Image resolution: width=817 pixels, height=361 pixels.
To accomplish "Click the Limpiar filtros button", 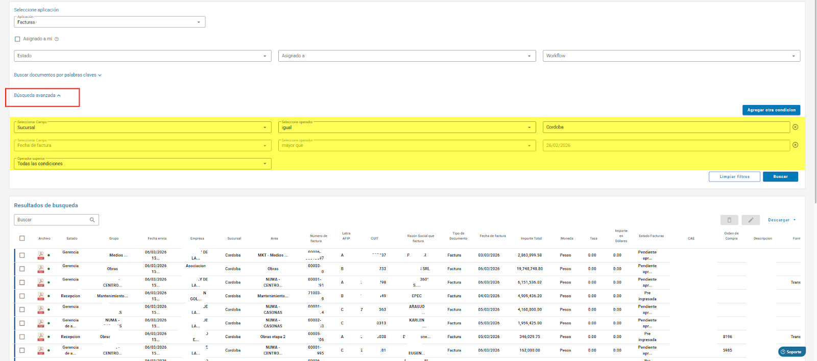I will click(x=734, y=176).
